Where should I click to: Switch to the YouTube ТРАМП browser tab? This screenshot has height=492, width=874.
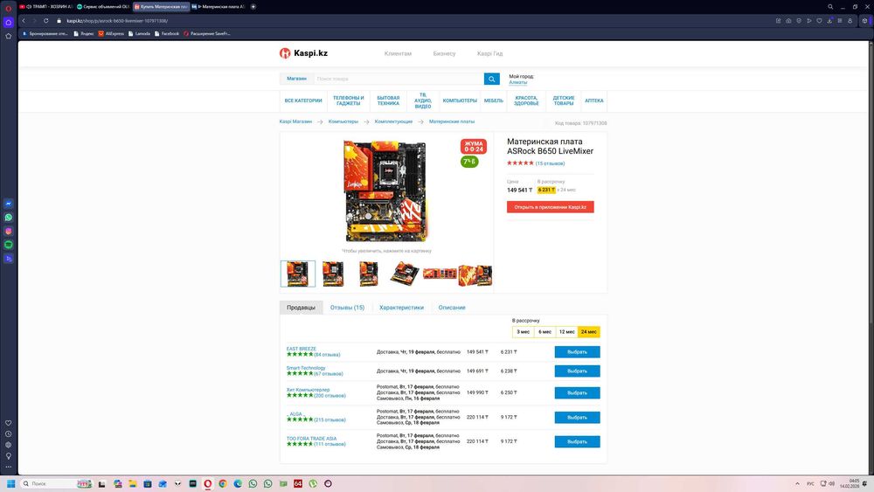(x=45, y=7)
